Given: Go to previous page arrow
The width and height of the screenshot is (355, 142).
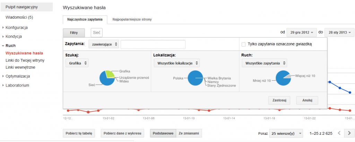Looking at the screenshot, I should click(x=339, y=133).
